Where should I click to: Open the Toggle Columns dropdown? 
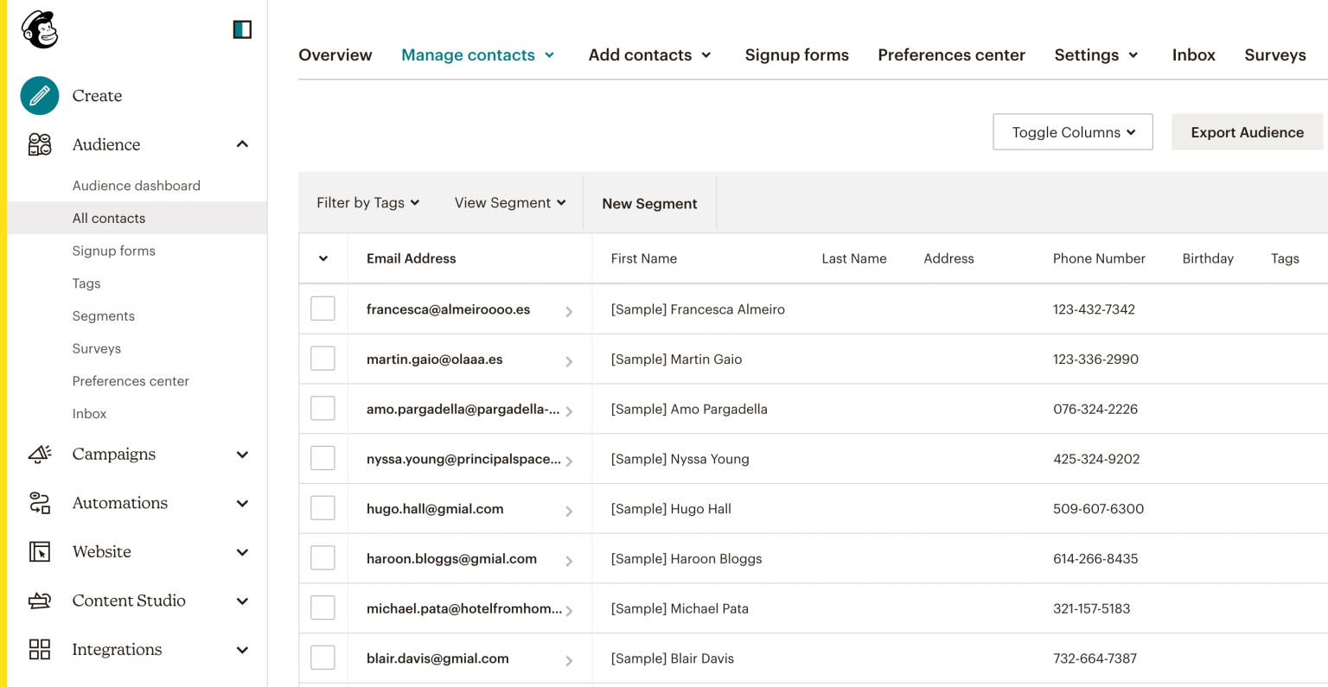pyautogui.click(x=1072, y=131)
